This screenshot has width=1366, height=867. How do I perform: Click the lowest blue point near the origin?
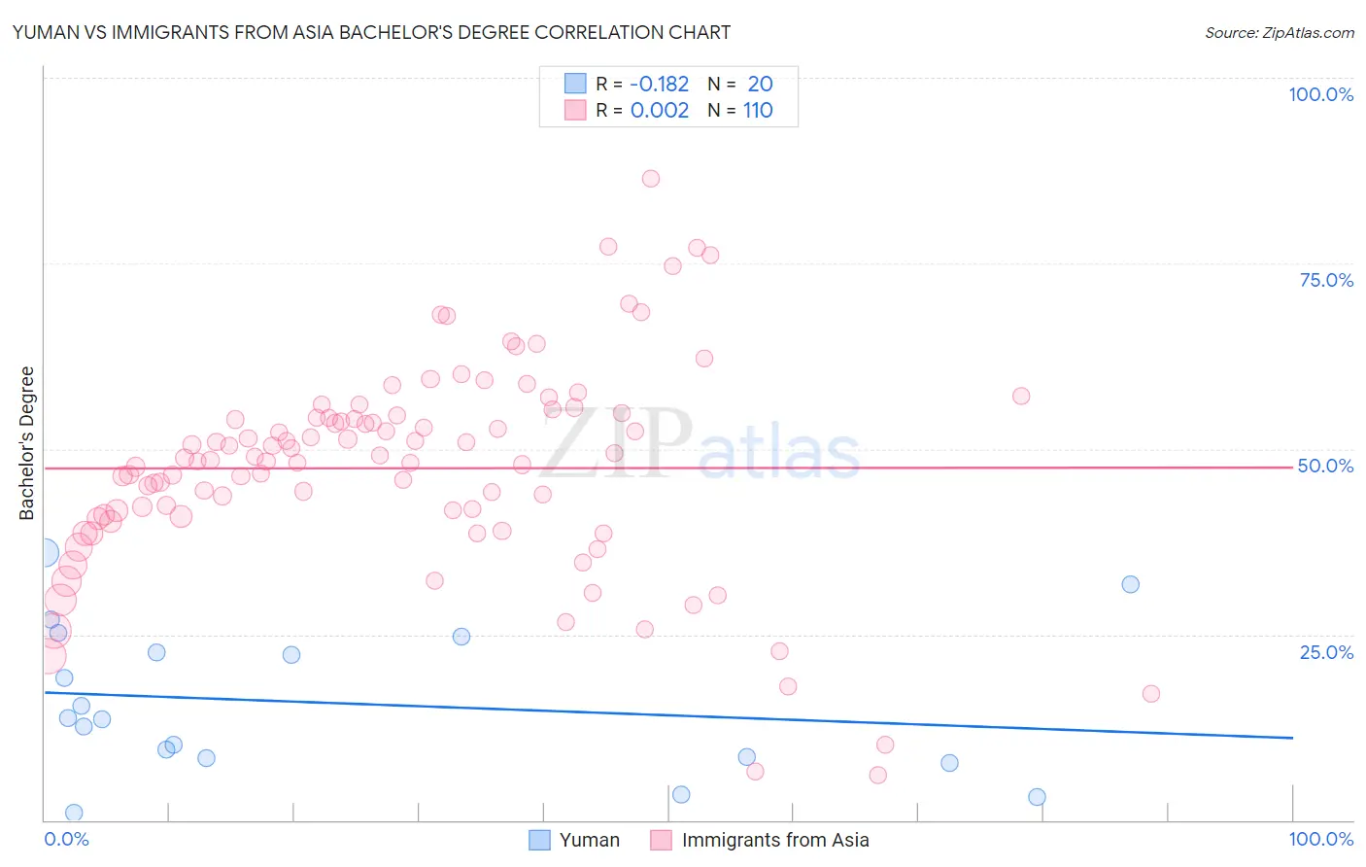pos(74,813)
